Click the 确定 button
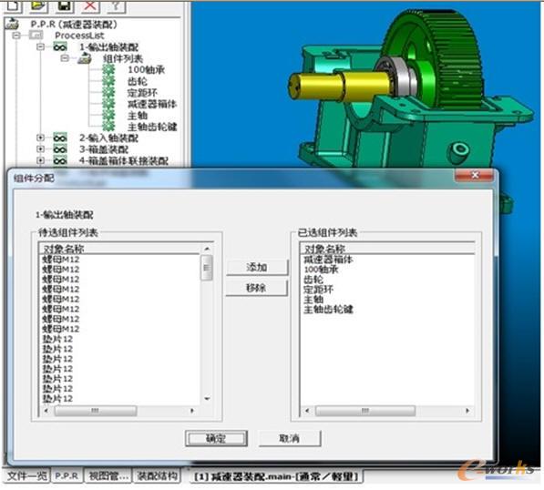The image size is (544, 490). tap(216, 438)
